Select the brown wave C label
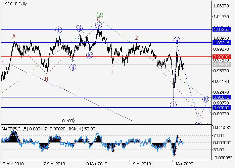The height and width of the screenshot is (168, 235). pyautogui.click(x=99, y=20)
